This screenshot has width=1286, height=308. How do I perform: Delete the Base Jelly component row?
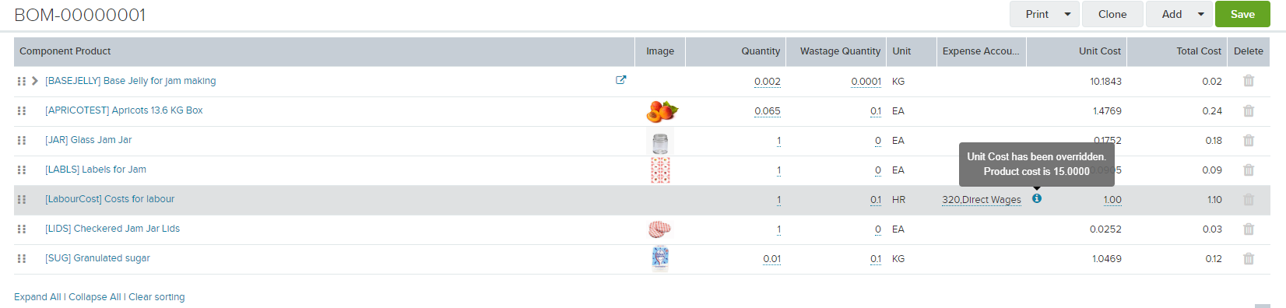click(x=1249, y=81)
